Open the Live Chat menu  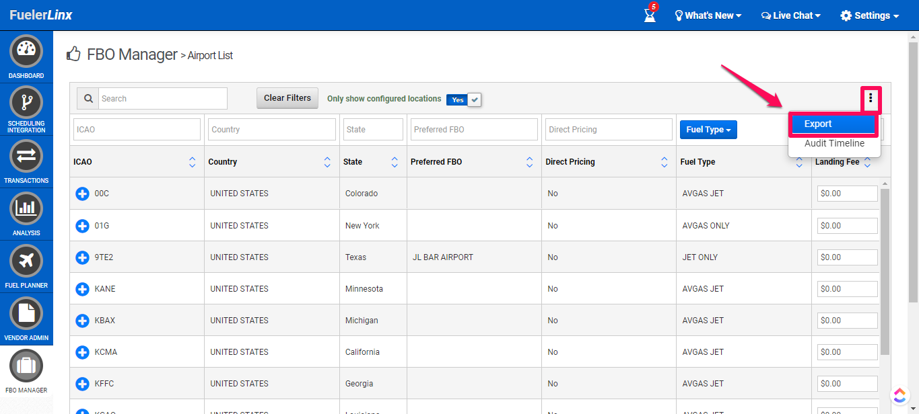tap(790, 15)
